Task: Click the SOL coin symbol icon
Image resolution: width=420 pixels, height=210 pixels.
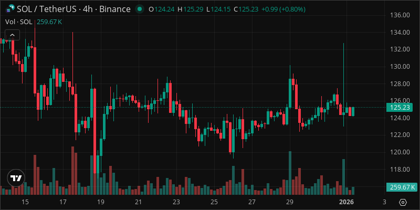Action: [10, 9]
